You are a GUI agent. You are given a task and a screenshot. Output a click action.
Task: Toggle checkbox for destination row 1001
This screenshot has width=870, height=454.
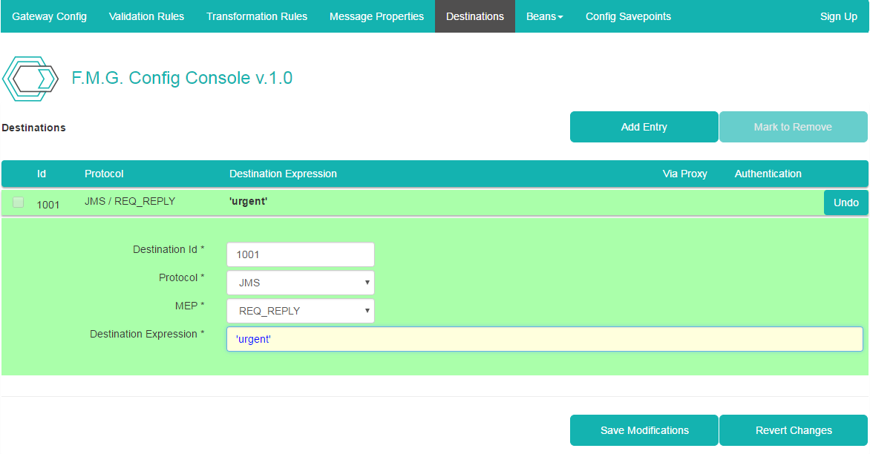(x=19, y=203)
